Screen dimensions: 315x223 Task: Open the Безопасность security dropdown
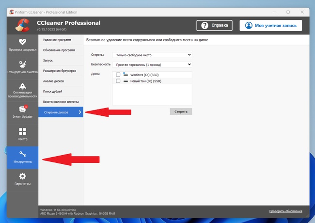pyautogui.click(x=152, y=64)
